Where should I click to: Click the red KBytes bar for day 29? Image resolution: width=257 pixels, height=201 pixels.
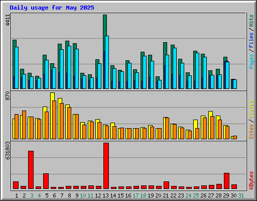pos(226,181)
